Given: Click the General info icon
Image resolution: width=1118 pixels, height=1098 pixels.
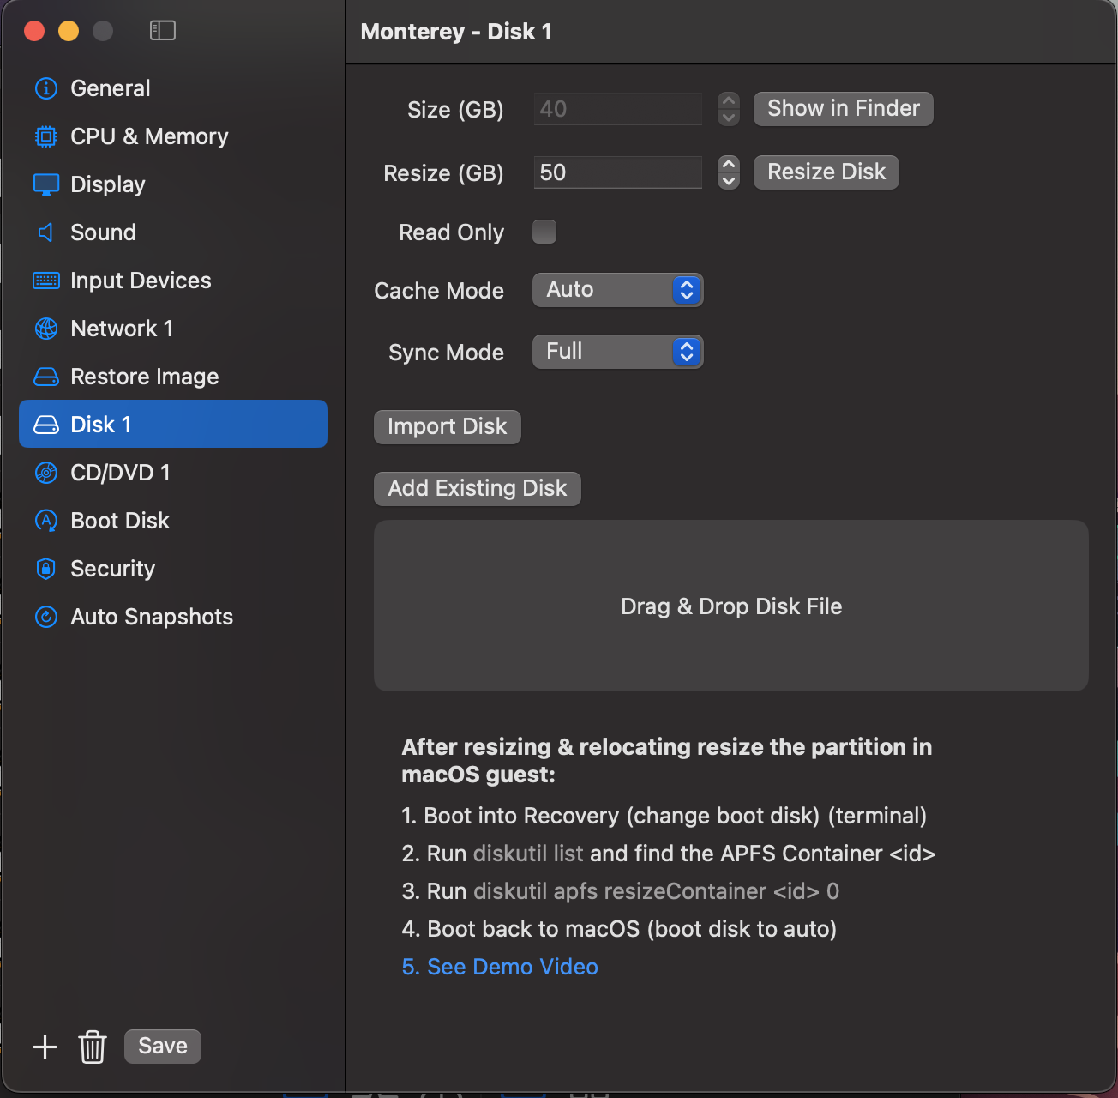Looking at the screenshot, I should click(x=46, y=88).
